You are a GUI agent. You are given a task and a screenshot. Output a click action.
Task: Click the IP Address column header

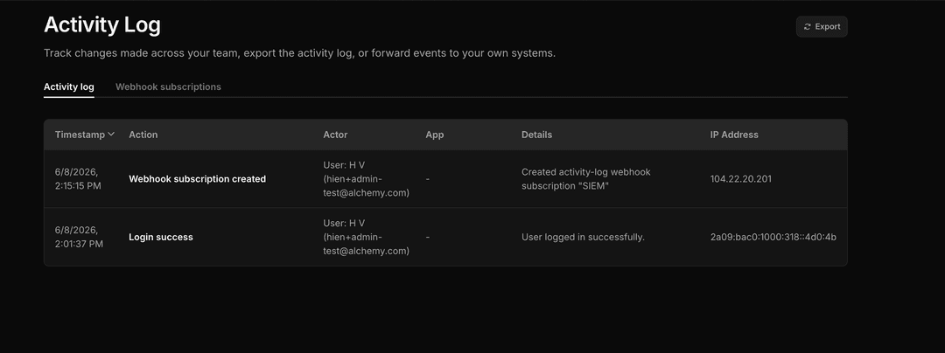(734, 135)
